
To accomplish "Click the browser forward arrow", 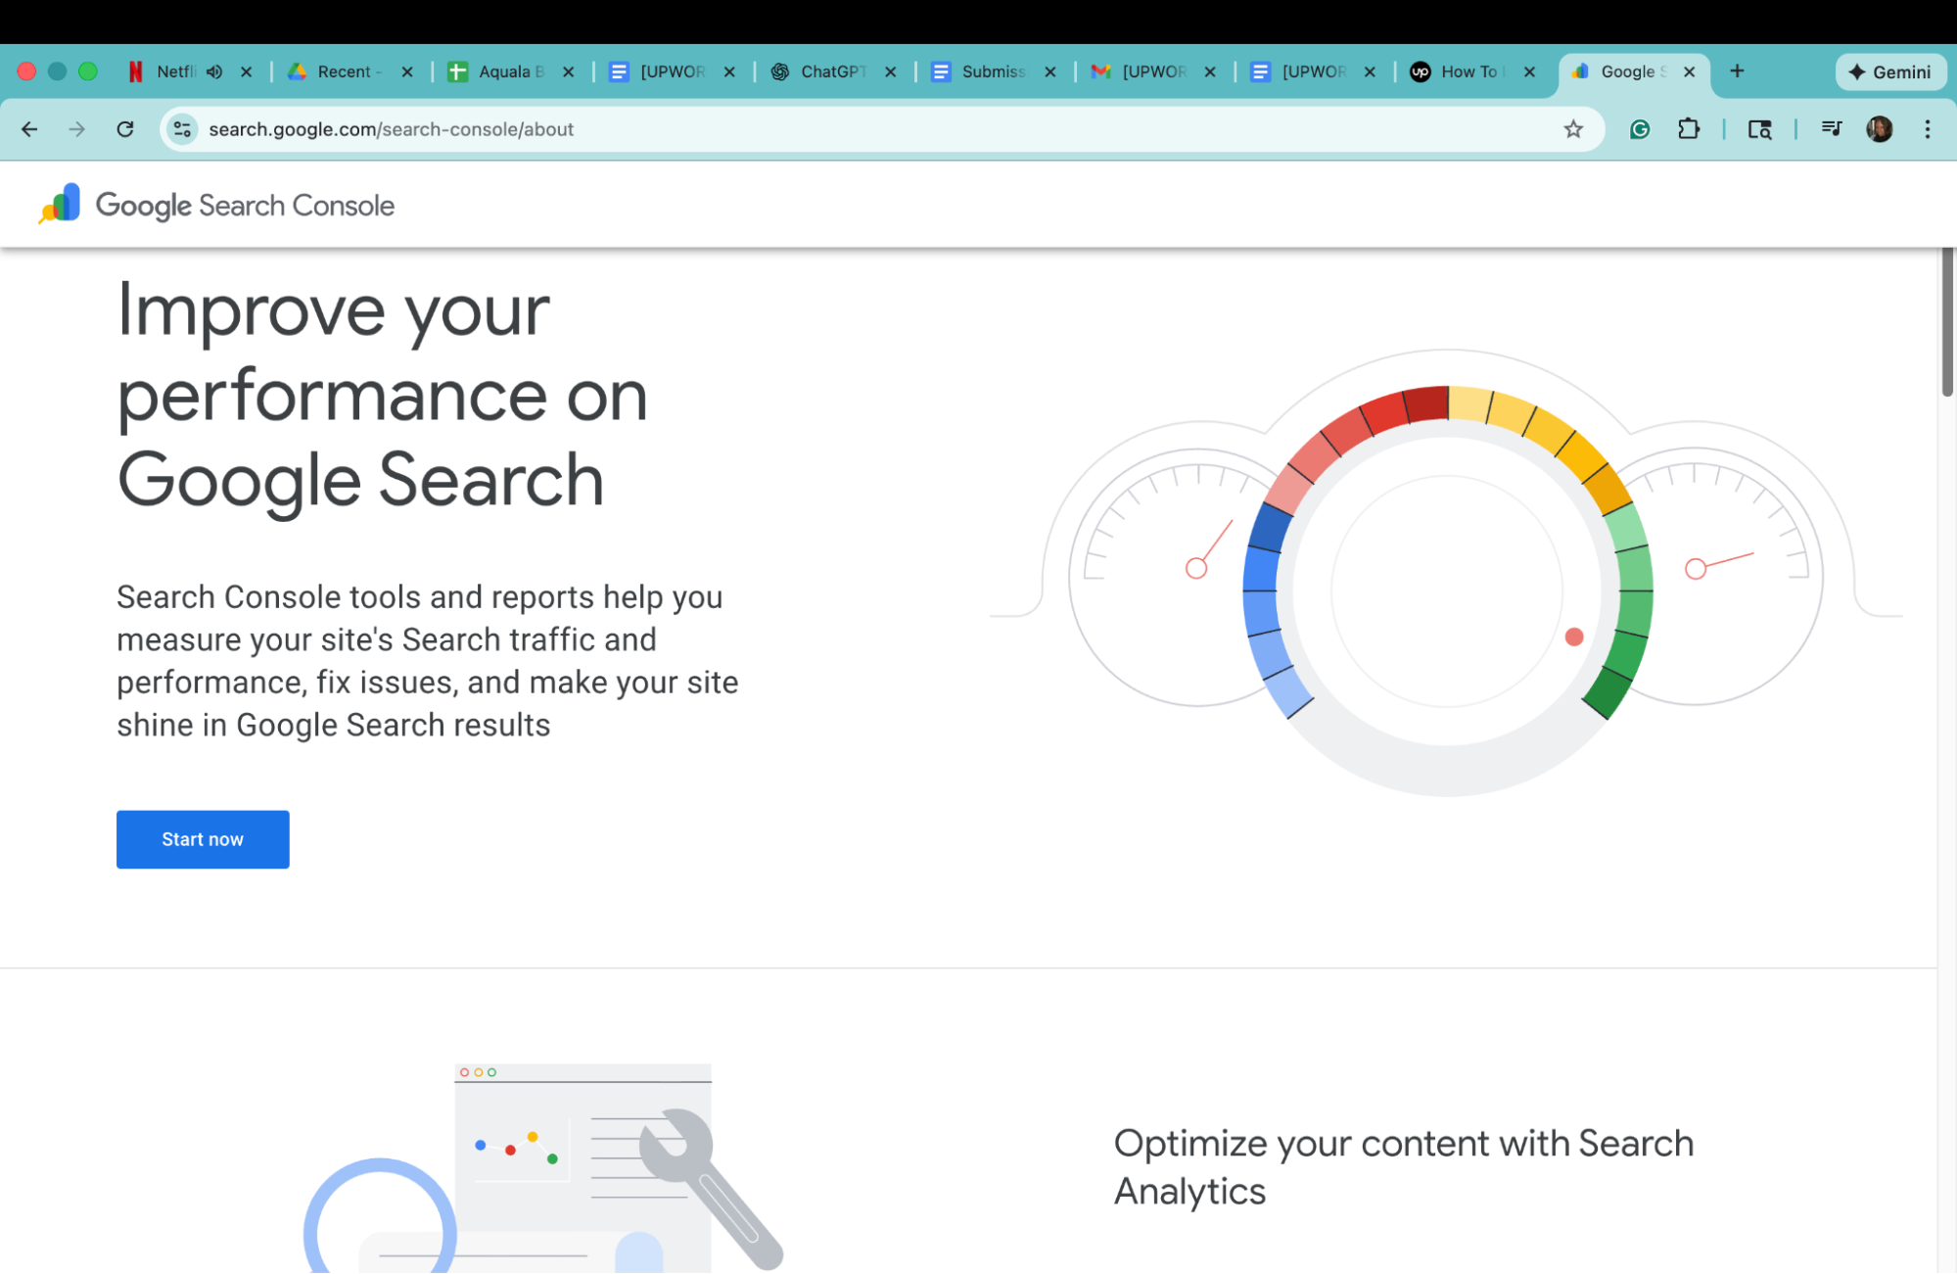I will click(76, 129).
